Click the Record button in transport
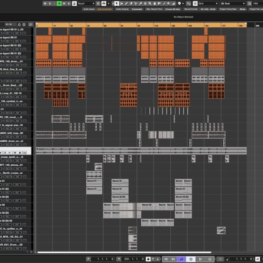Viewport: 263px width, 263px height. (x=210, y=259)
